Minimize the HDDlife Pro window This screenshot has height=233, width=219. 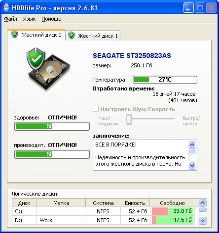(x=188, y=8)
